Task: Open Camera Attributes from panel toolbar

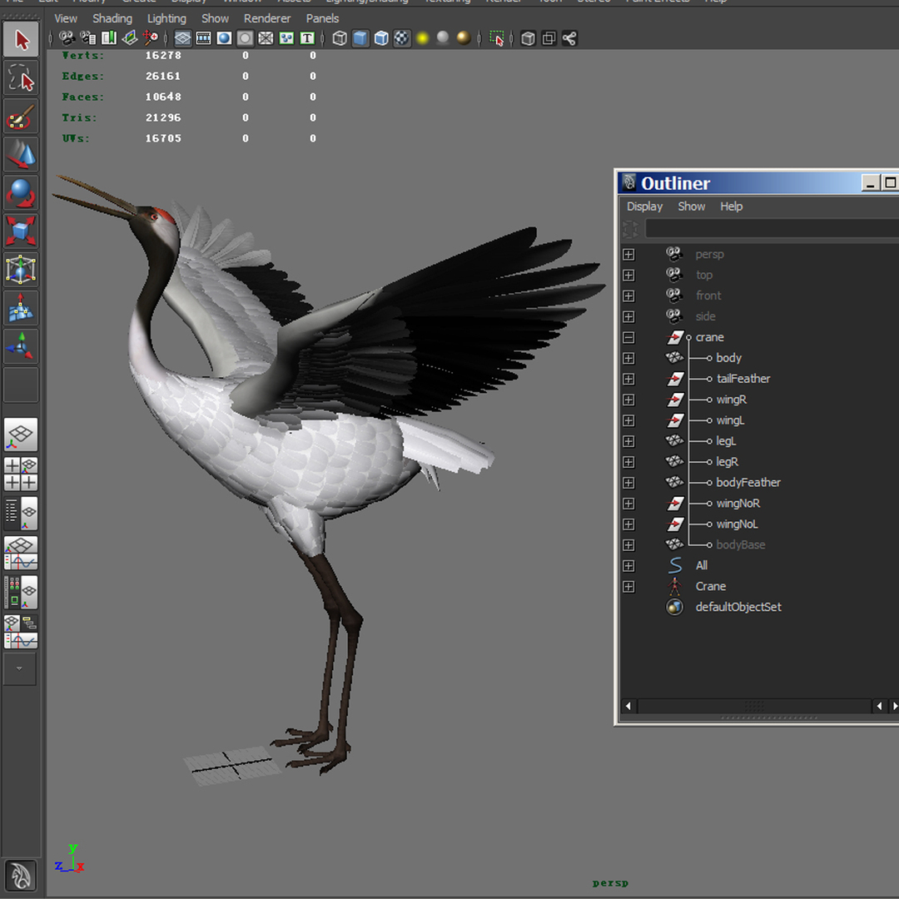Action: coord(87,38)
